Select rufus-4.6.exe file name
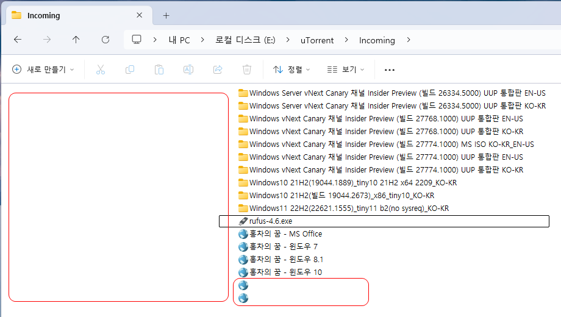561x317 pixels. 271,221
